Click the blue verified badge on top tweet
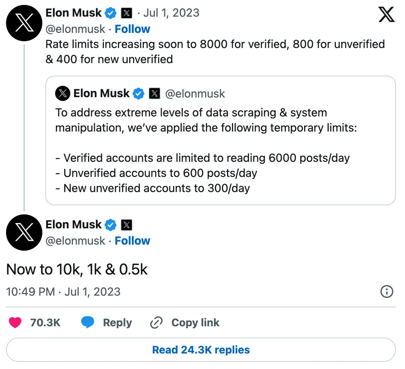Image resolution: width=405 pixels, height=369 pixels. pyautogui.click(x=111, y=13)
